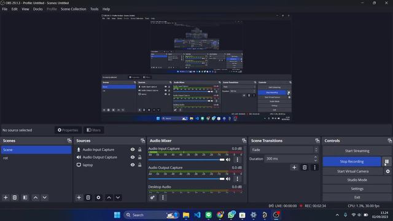The height and width of the screenshot is (221, 393).
Task: Open scene filters icon in Scenes panel
Action: pos(25,198)
